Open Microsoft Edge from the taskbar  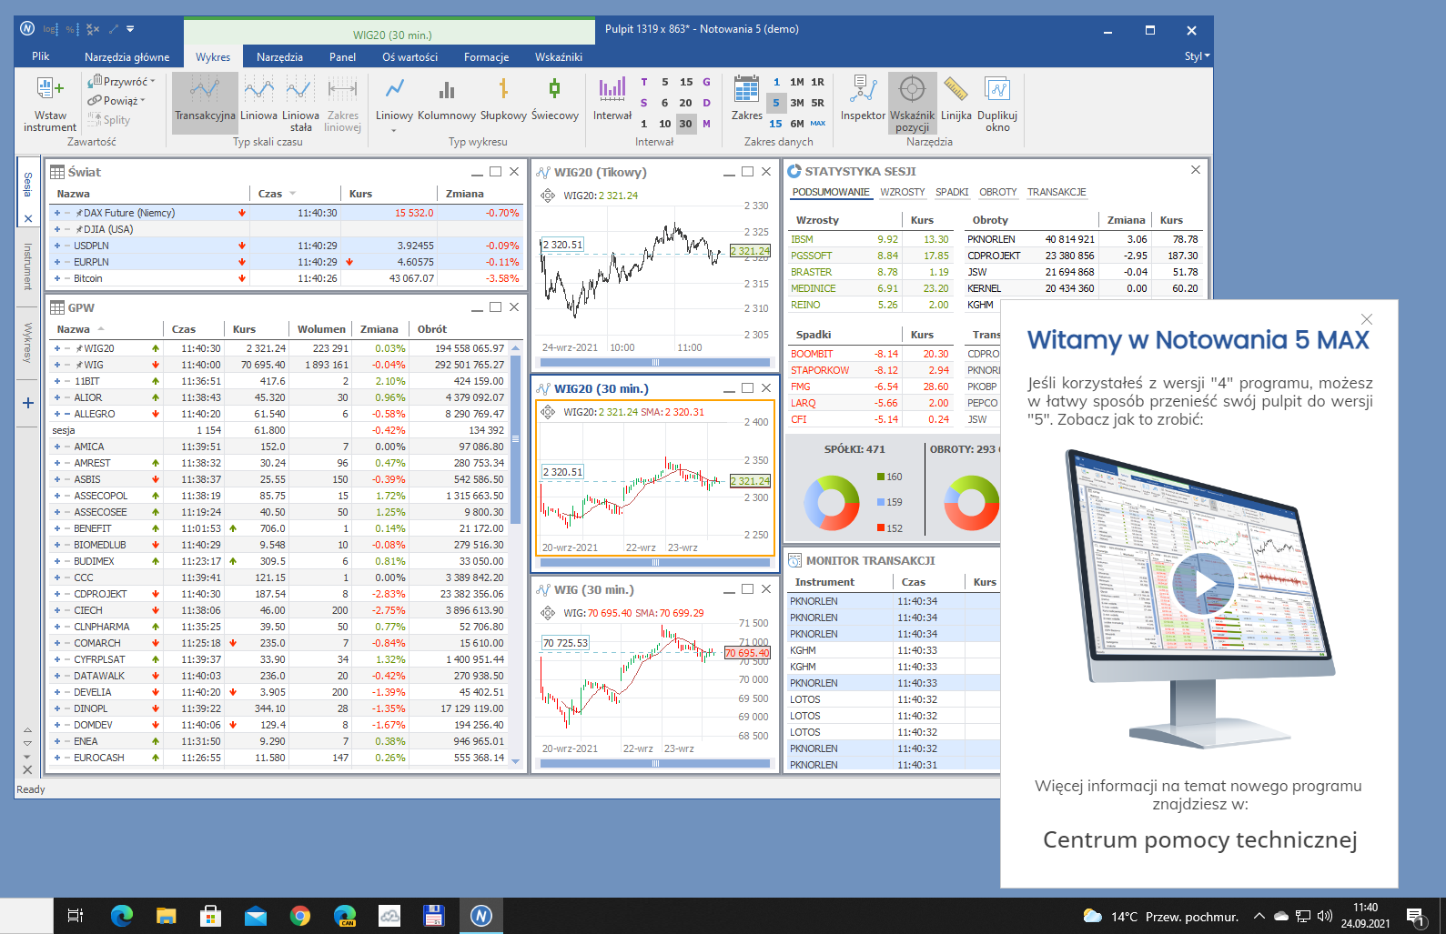[121, 916]
